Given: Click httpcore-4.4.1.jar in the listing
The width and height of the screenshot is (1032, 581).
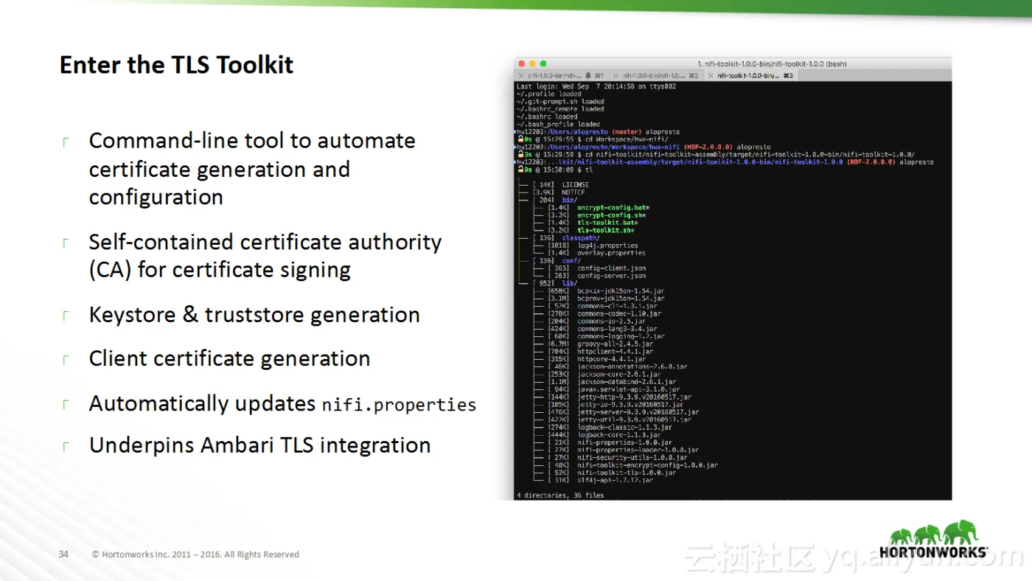Looking at the screenshot, I should [611, 359].
